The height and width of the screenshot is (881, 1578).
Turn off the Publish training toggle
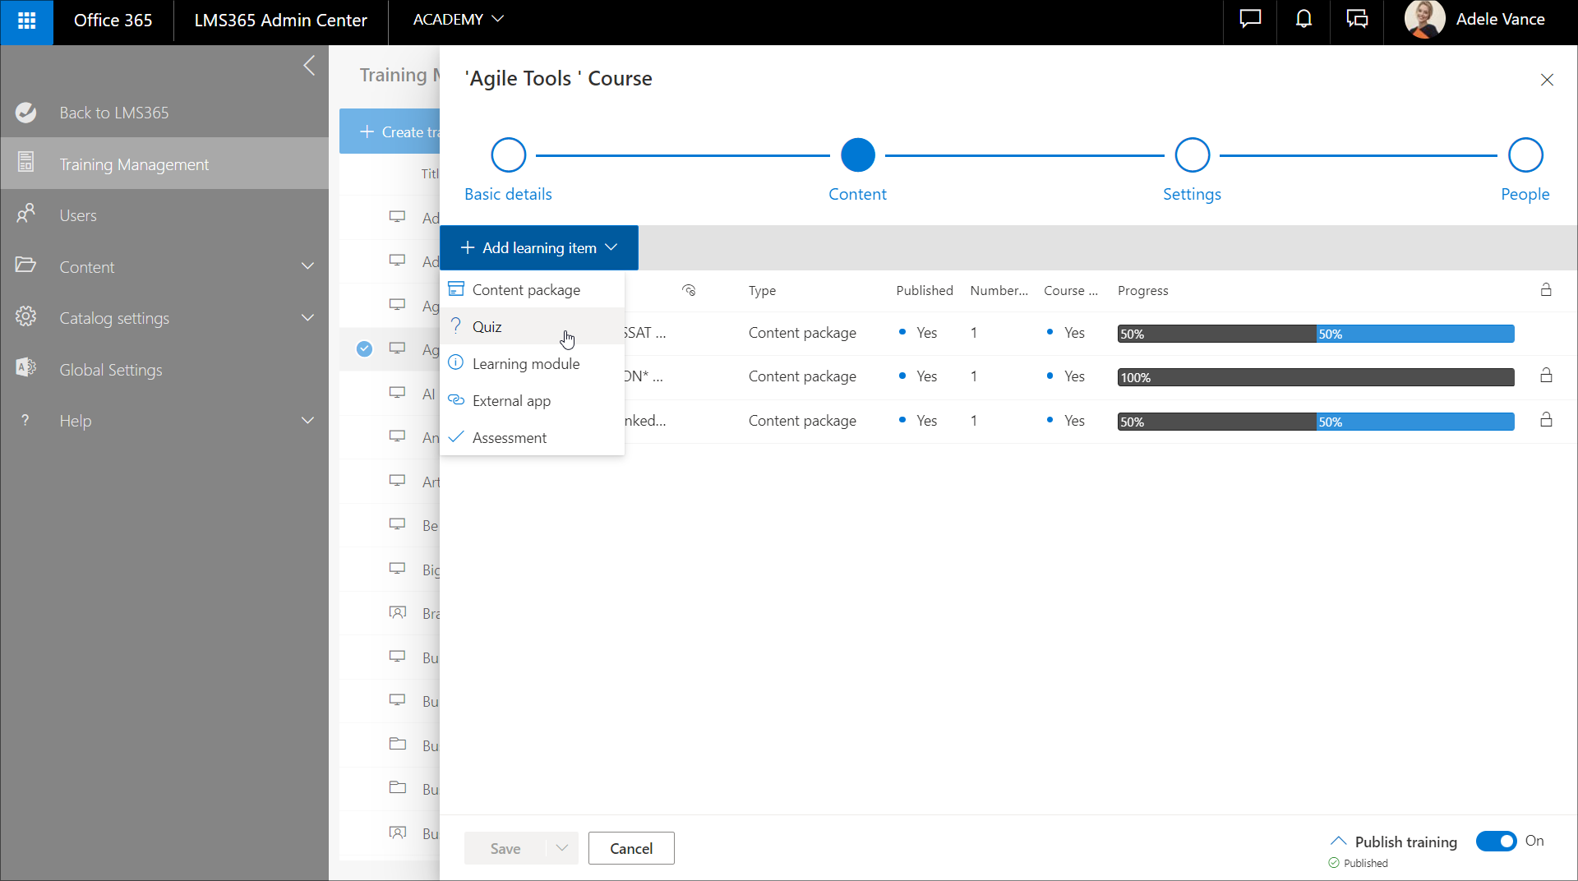click(1496, 841)
